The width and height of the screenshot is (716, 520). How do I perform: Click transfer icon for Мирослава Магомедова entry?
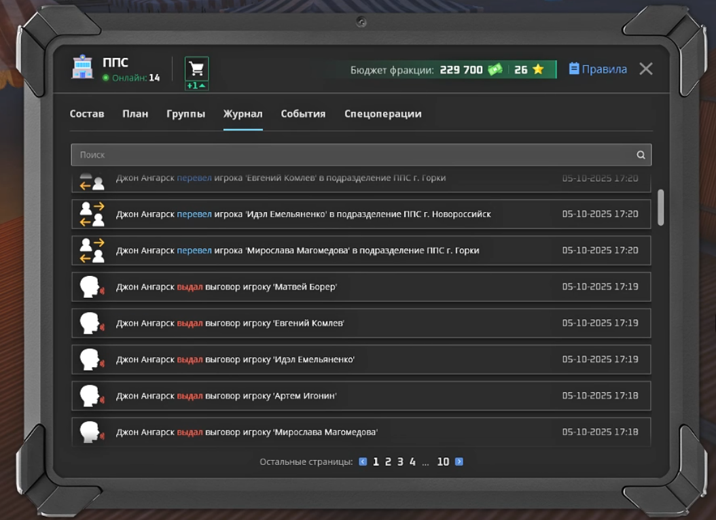click(x=92, y=250)
